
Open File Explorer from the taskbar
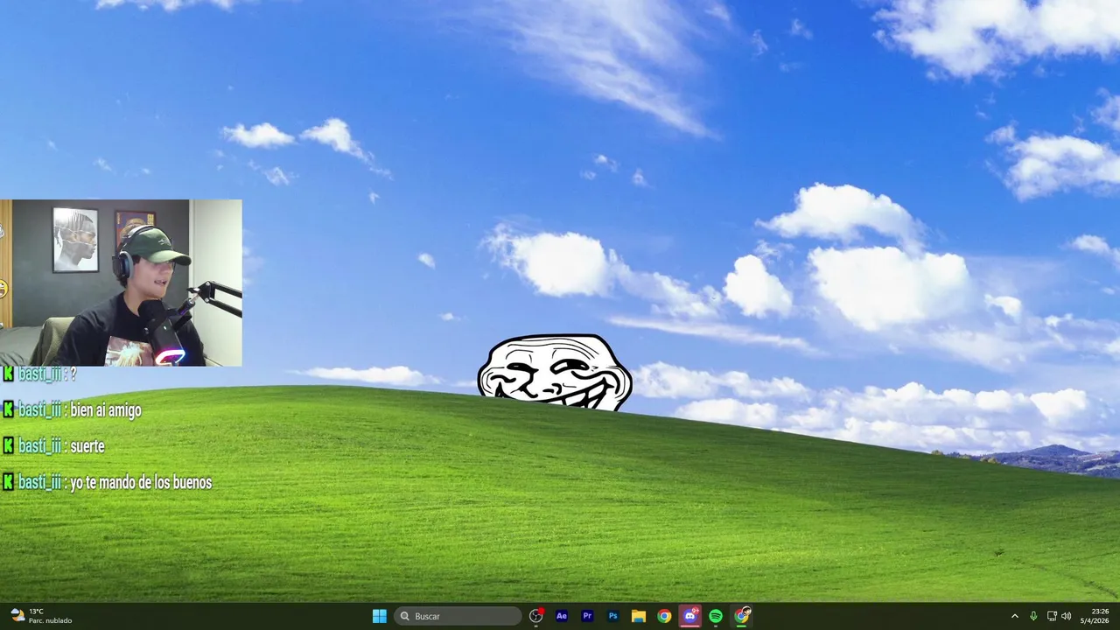pyautogui.click(x=639, y=616)
